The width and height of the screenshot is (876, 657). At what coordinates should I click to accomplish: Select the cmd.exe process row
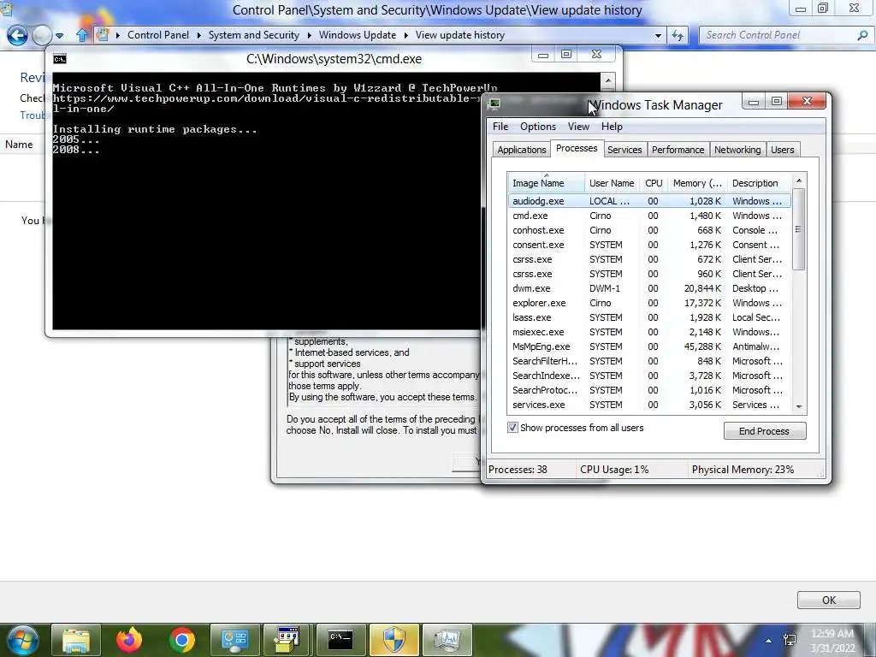click(x=649, y=216)
